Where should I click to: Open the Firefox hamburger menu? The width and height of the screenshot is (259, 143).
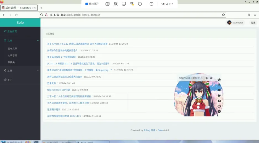coord(255,15)
